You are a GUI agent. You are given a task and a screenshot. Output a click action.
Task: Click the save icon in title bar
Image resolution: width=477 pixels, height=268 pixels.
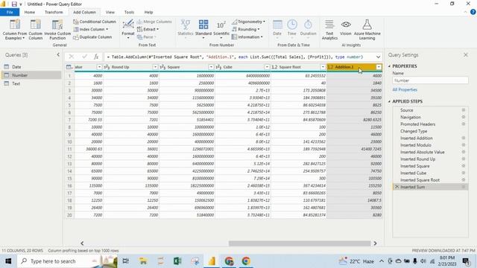[x=14, y=4]
